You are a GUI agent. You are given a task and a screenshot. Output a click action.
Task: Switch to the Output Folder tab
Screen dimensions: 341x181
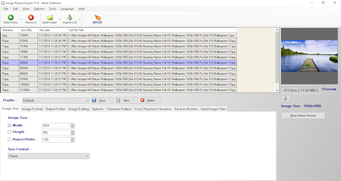[x=56, y=109]
